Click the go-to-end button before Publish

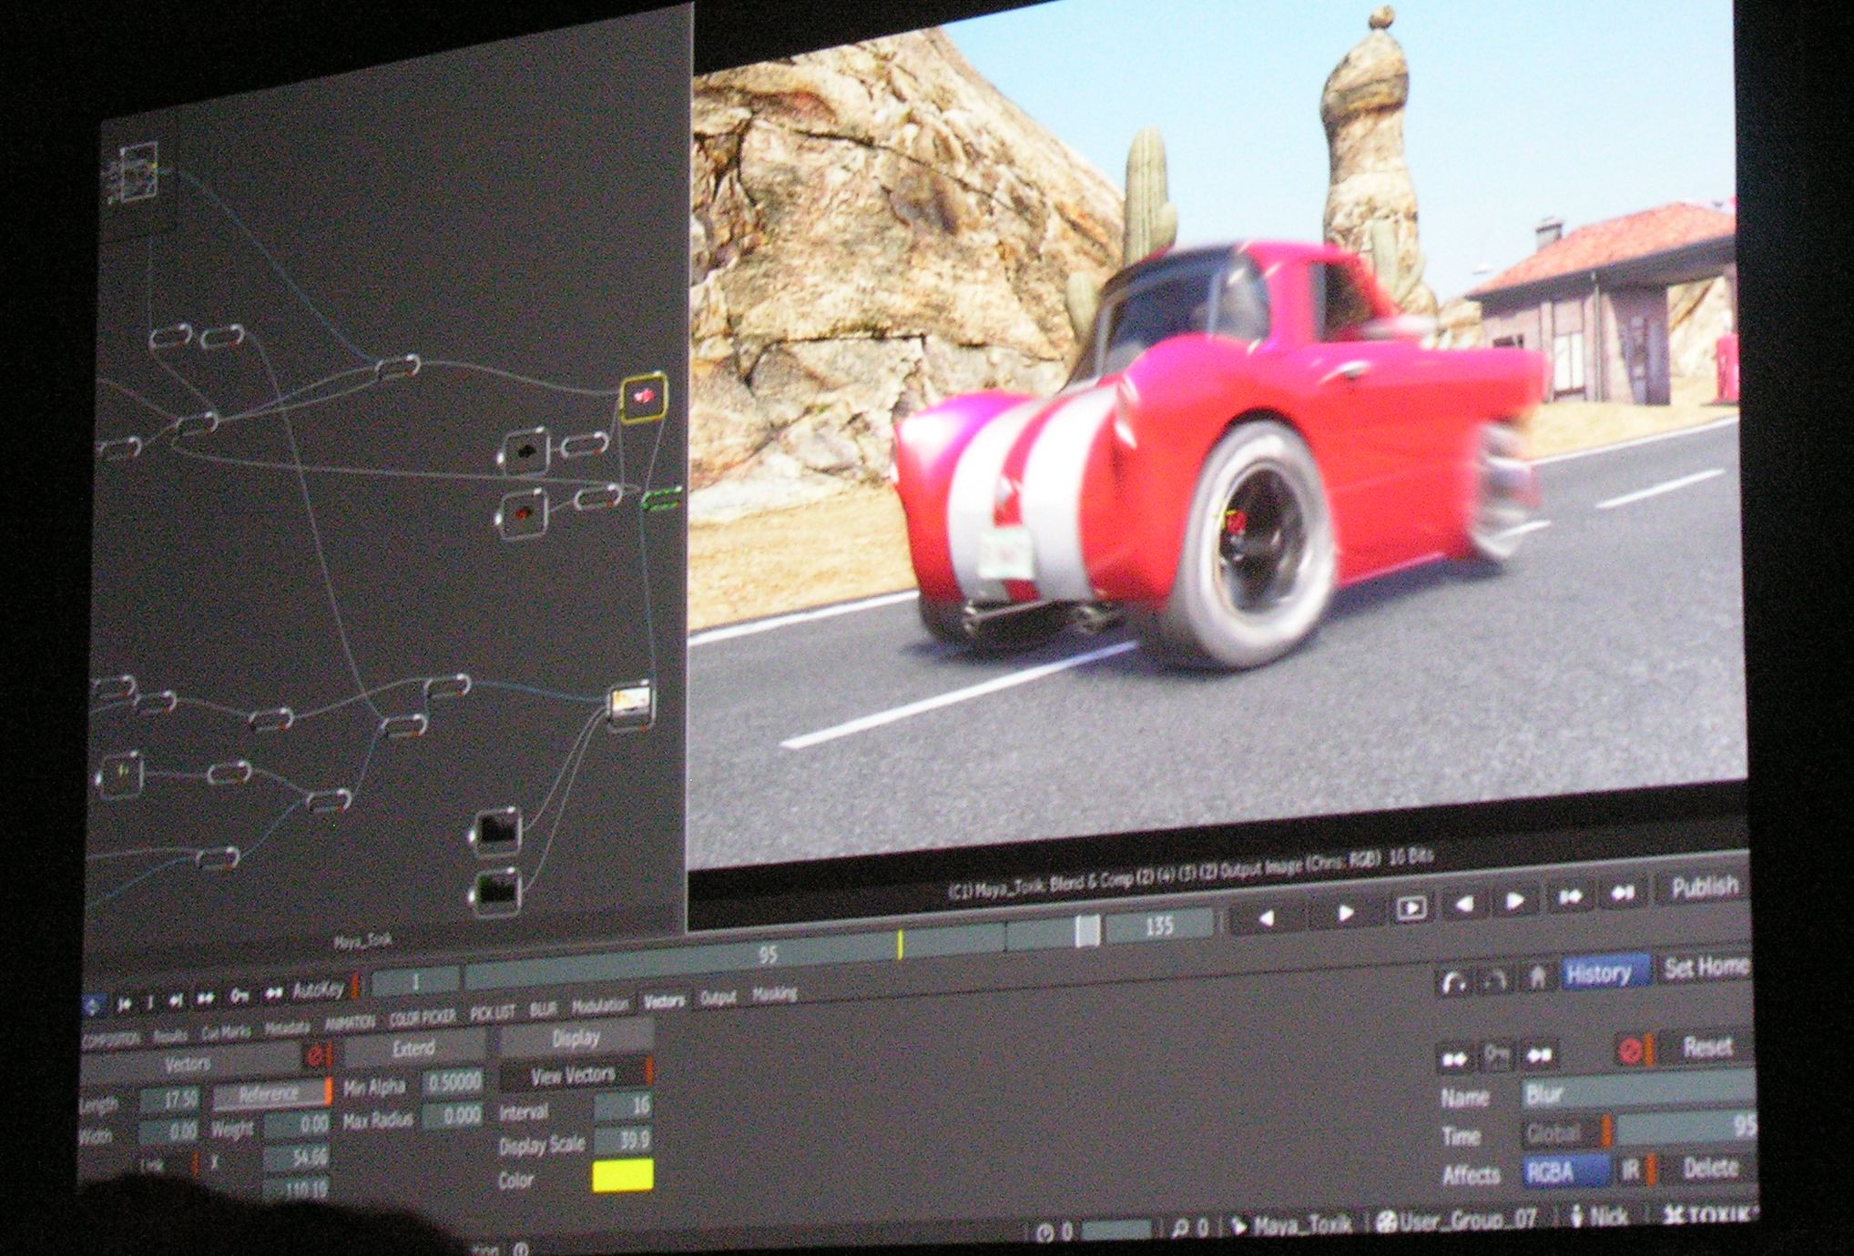click(1624, 893)
